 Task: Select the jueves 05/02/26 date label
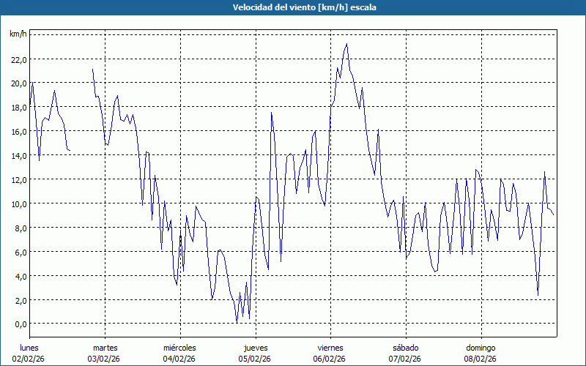click(255, 353)
